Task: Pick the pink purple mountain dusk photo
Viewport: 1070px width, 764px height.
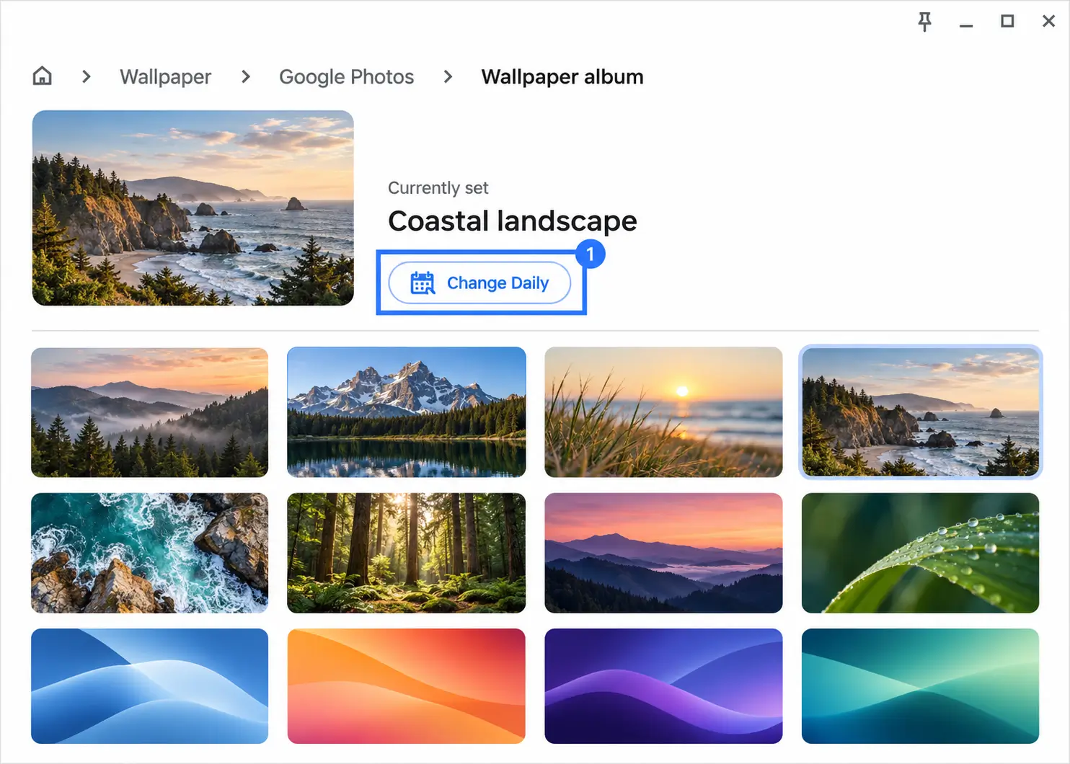Action: tap(663, 553)
